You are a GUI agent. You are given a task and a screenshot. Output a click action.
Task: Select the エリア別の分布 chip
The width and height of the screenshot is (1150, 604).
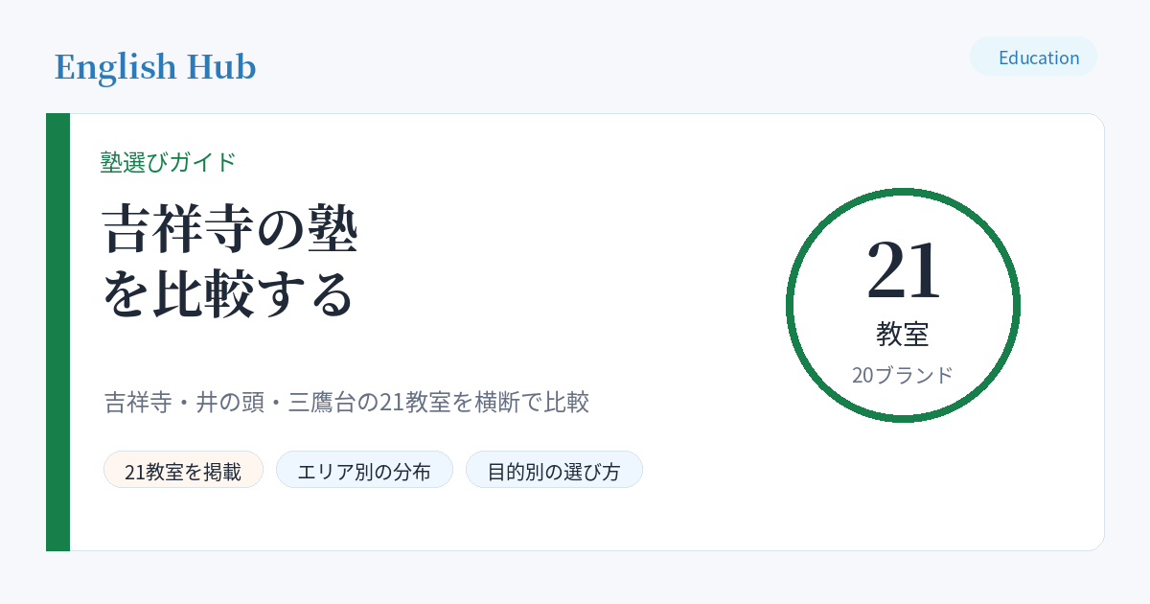(364, 470)
